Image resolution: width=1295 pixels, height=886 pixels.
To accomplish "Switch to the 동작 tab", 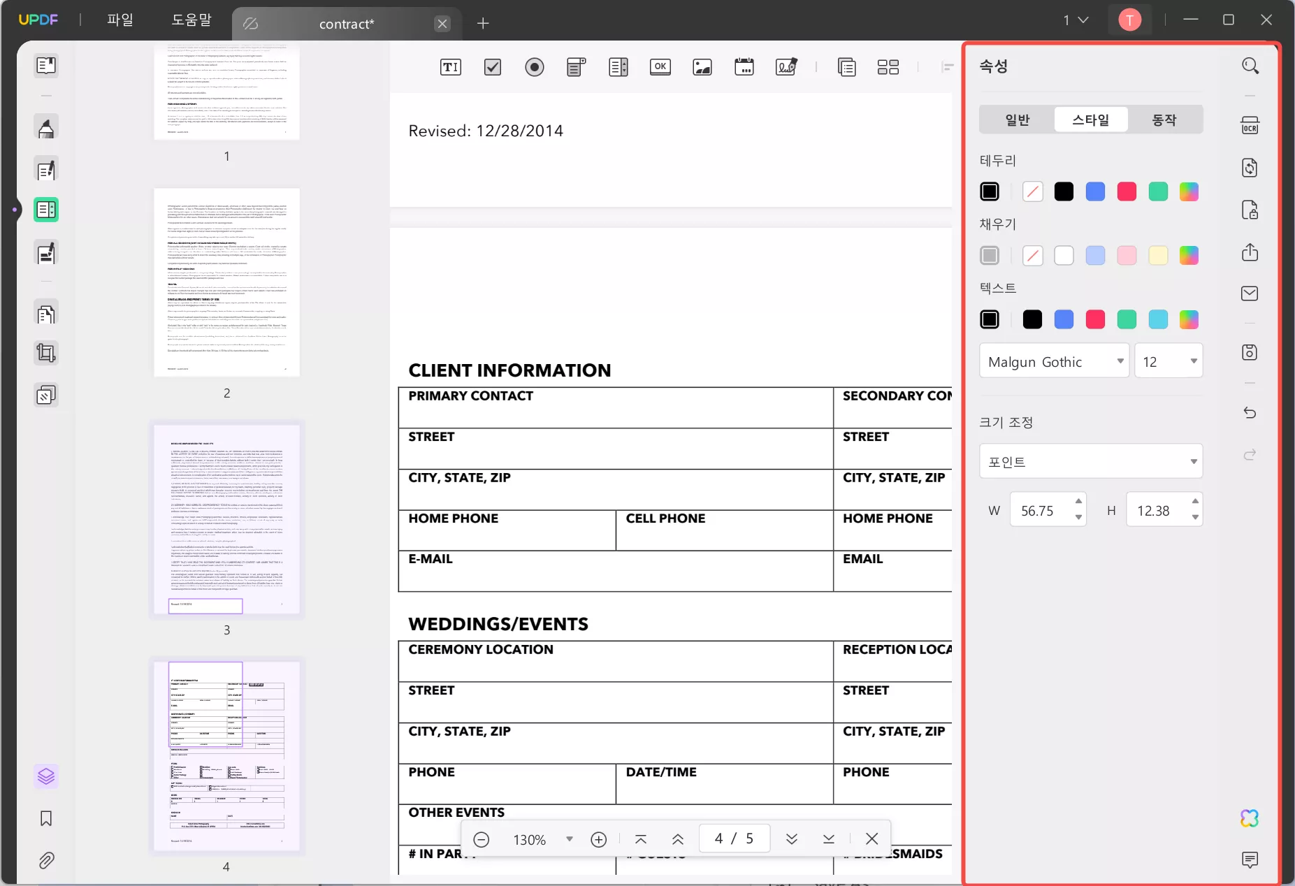I will pyautogui.click(x=1164, y=120).
